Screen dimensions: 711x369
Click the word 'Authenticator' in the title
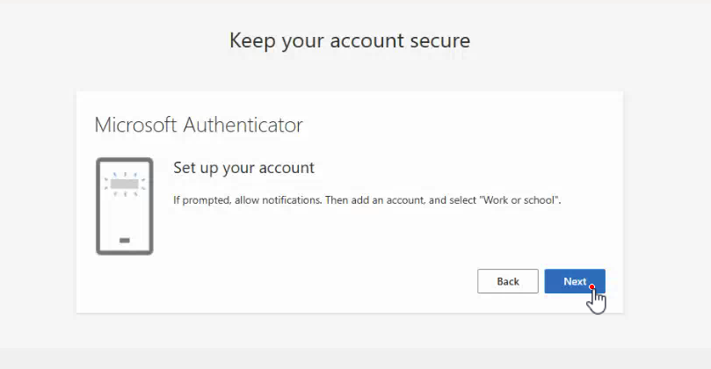point(243,125)
